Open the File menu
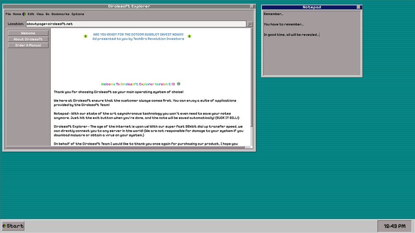415x233 pixels. coord(8,14)
